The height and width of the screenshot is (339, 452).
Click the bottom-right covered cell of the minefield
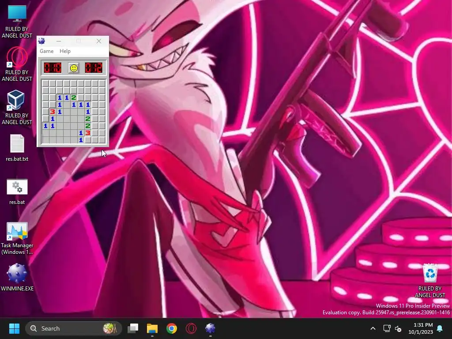coord(102,140)
